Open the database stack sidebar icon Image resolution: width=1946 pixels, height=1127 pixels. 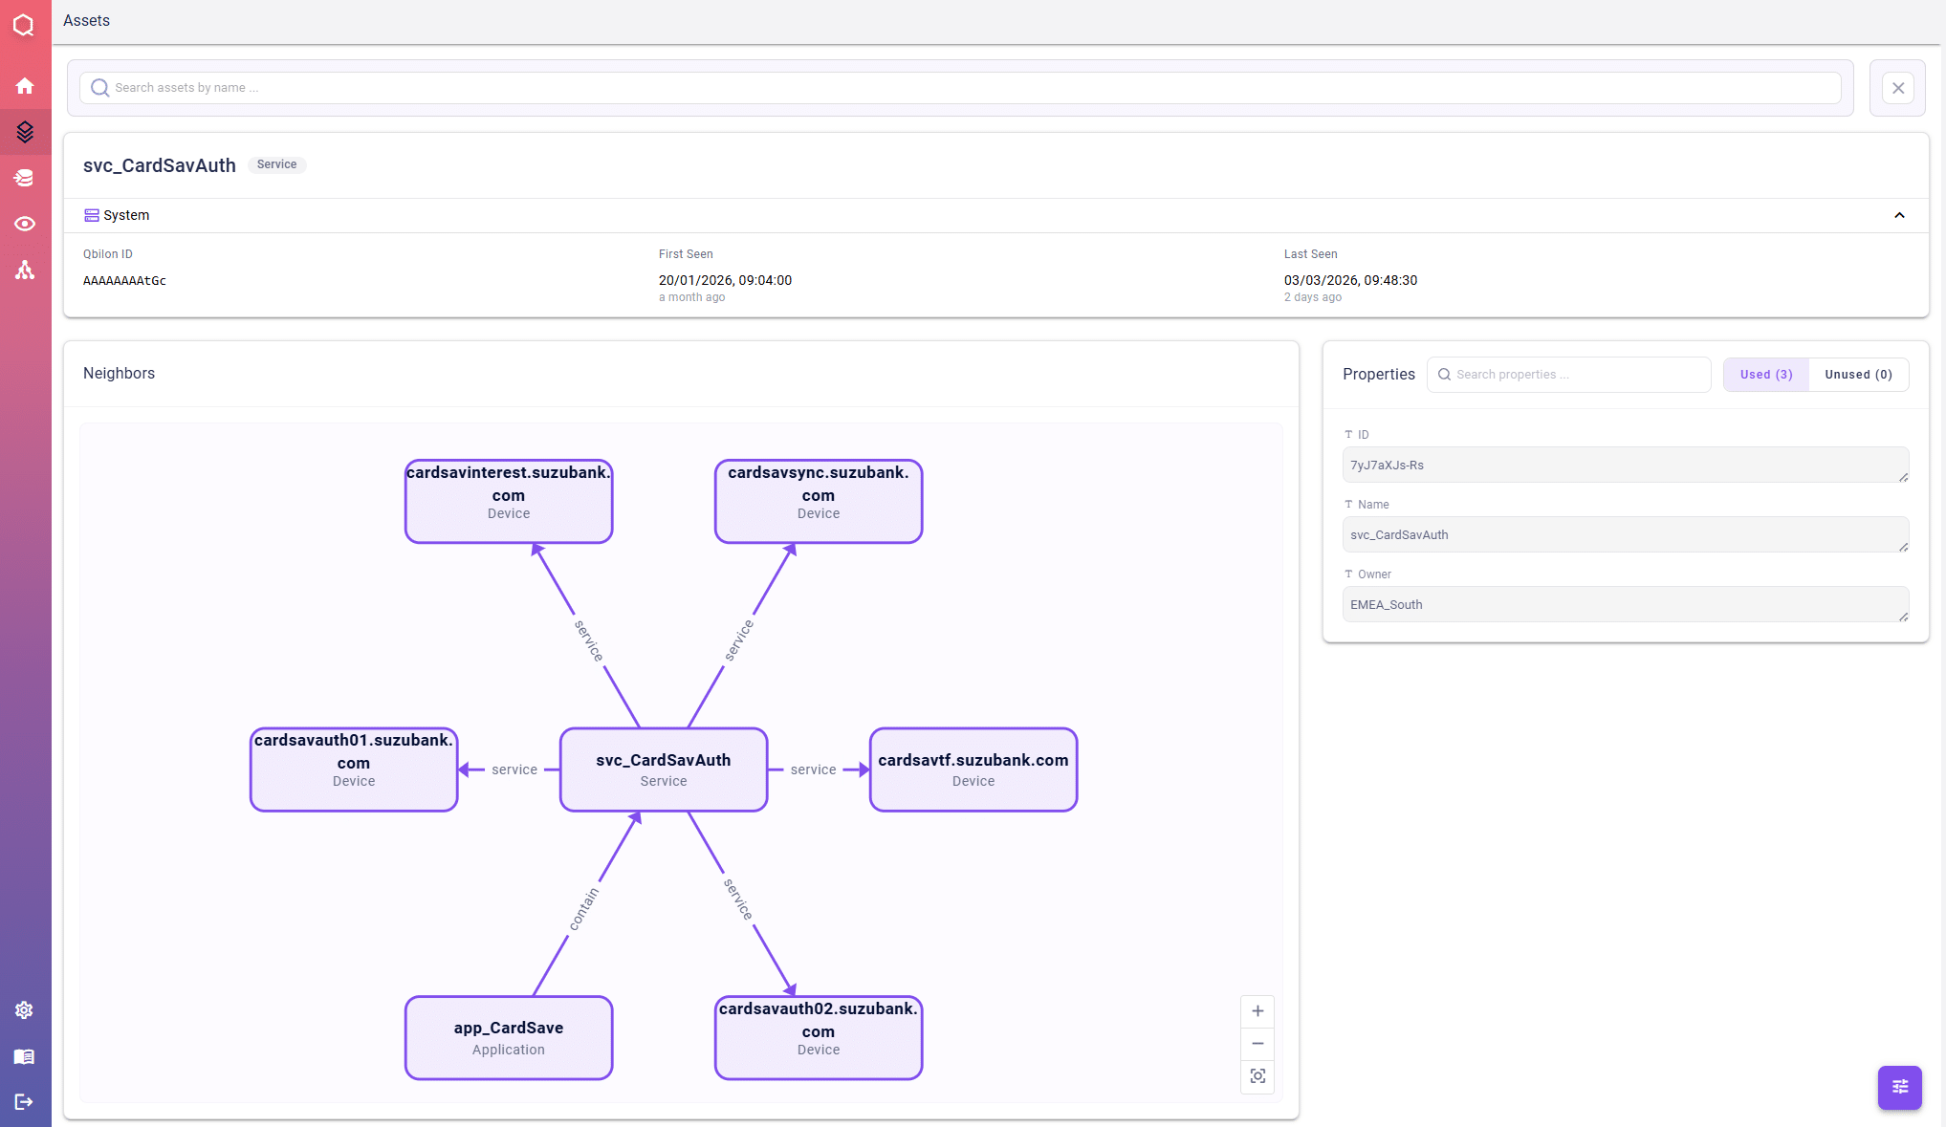(25, 178)
